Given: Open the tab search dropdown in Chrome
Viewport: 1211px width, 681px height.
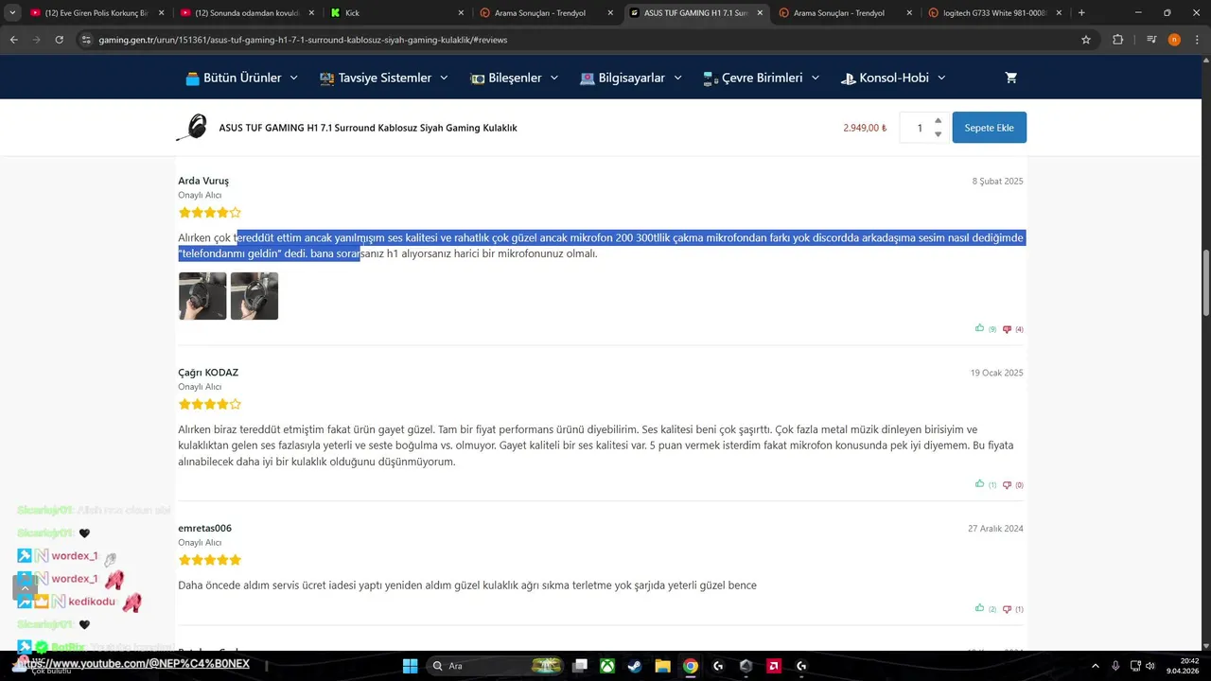Looking at the screenshot, I should (x=12, y=13).
